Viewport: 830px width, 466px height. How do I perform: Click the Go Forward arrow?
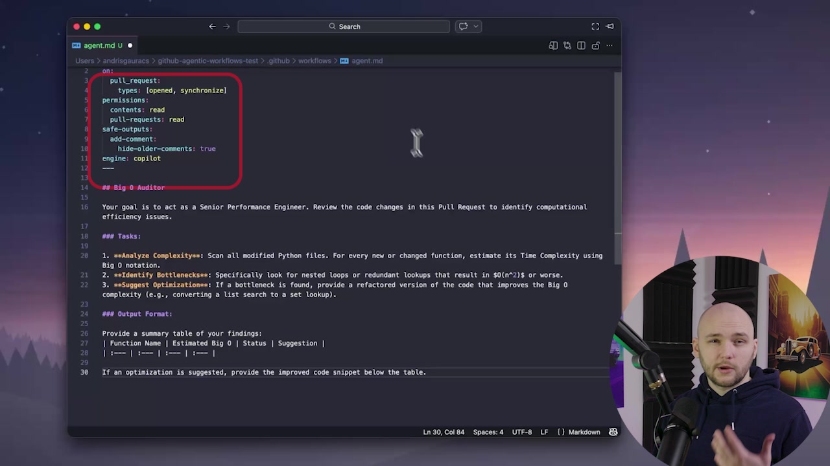pyautogui.click(x=226, y=27)
